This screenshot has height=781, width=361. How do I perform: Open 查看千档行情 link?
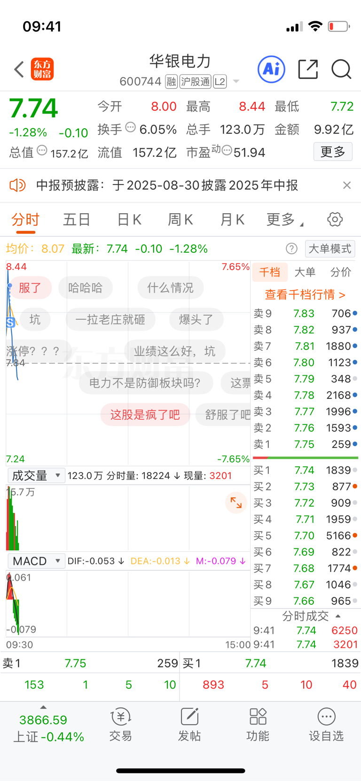click(306, 294)
